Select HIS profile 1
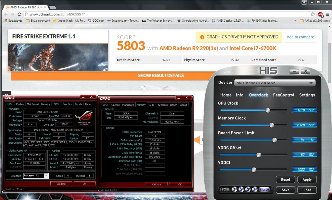This screenshot has height=200, width=332. pyautogui.click(x=234, y=189)
